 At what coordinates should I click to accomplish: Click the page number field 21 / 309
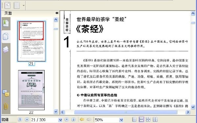click(x=45, y=120)
